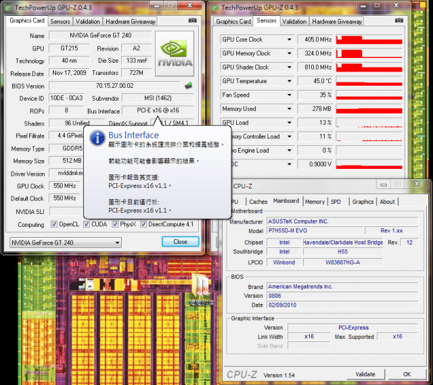This screenshot has height=385, width=433.
Task: Click the CPU-Z mainboard Model field P7H55D-M EVO
Action: (x=315, y=230)
